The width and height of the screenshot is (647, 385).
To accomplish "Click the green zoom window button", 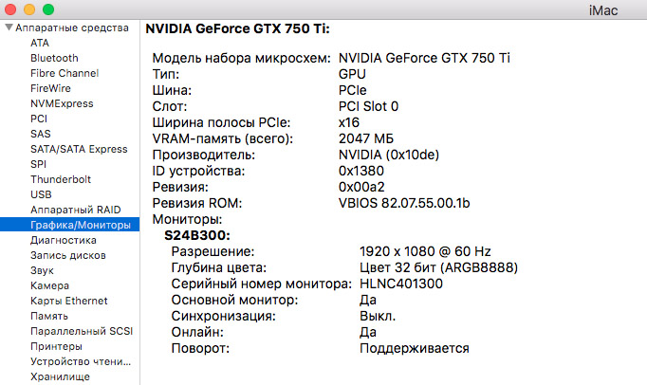I will pyautogui.click(x=48, y=9).
